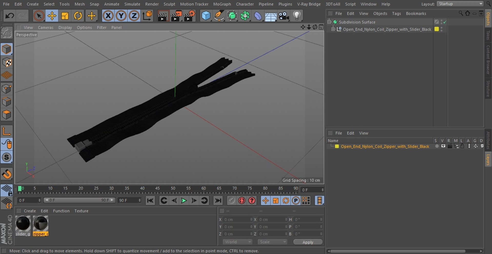Open the Render to Picture Viewer icon
Image resolution: width=492 pixels, height=254 pixels.
click(176, 16)
